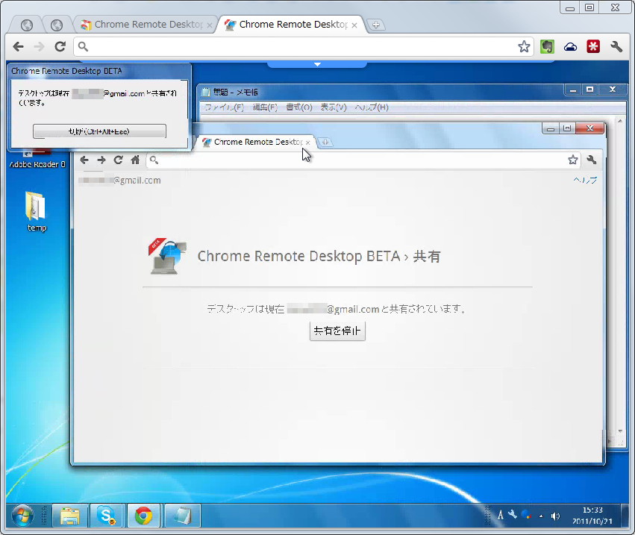The height and width of the screenshot is (535, 635).
Task: Open the 書式 menu in Notepad
Action: 299,107
